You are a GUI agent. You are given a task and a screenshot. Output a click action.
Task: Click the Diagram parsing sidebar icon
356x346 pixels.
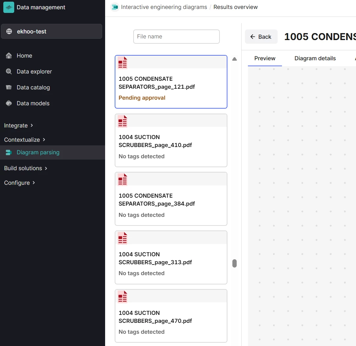click(x=9, y=152)
